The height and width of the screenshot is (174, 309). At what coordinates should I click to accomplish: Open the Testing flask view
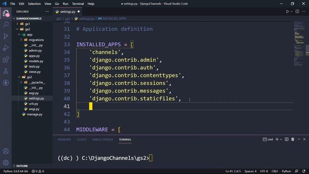click(x=6, y=71)
